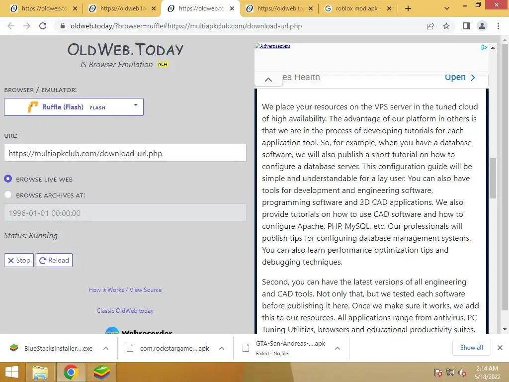
Task: Open How it Works / View Source link
Action: [x=125, y=290]
